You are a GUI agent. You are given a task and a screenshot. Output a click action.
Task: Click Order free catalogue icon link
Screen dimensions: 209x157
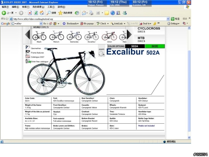[x=28, y=61]
